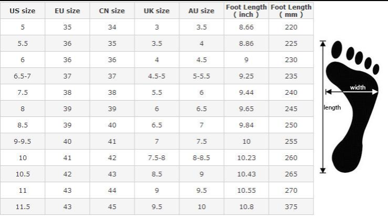
Task: Select the CN size column header
Action: pyautogui.click(x=112, y=11)
